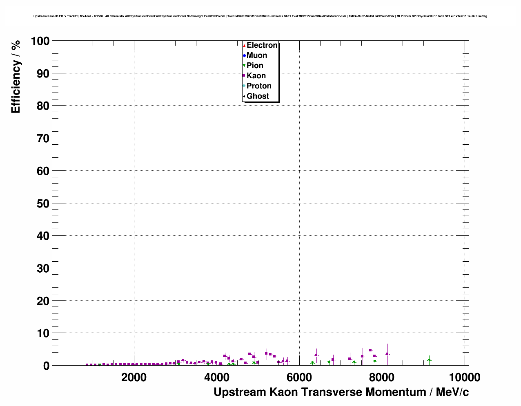Click the red Electron triangle legend marker
521x406 pixels.
click(244, 45)
